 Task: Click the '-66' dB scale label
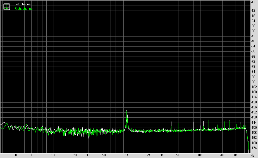click(253, 57)
